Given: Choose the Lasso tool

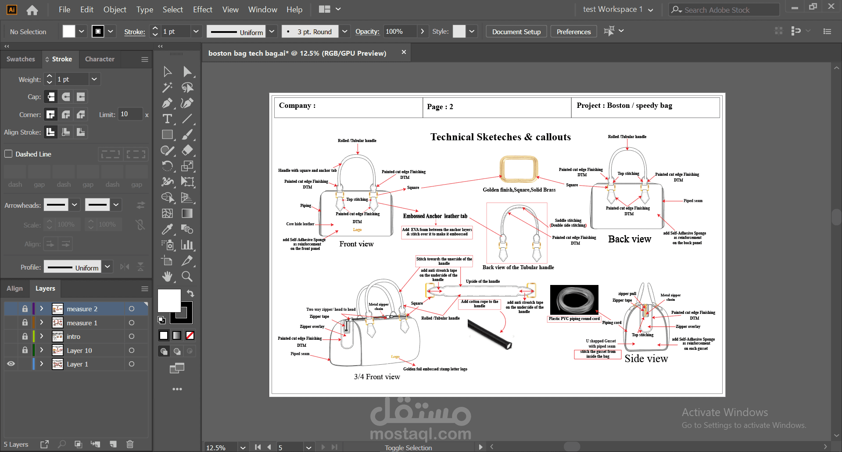Looking at the screenshot, I should [x=187, y=87].
